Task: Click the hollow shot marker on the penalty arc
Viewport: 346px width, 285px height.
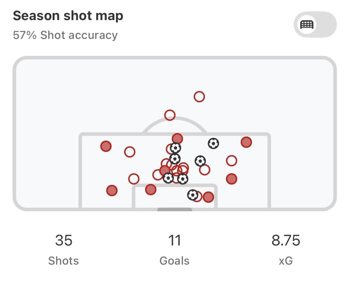Action: coord(170,115)
